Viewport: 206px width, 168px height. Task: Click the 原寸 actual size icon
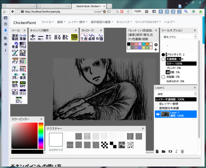[x=48, y=37]
